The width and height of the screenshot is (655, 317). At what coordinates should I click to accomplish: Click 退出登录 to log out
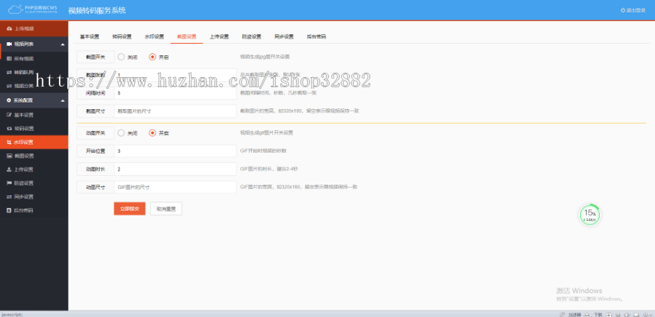click(x=633, y=10)
